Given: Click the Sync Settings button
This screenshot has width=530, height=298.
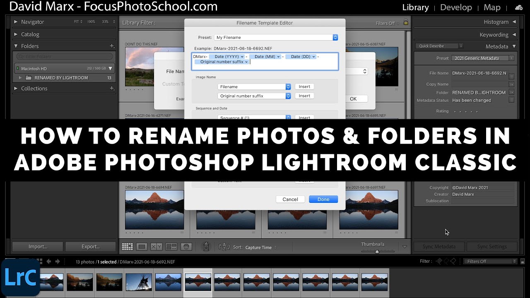Looking at the screenshot, I should (492, 247).
